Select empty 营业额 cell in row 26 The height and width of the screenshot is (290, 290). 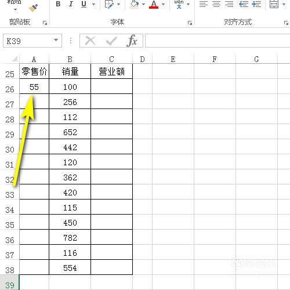click(111, 86)
